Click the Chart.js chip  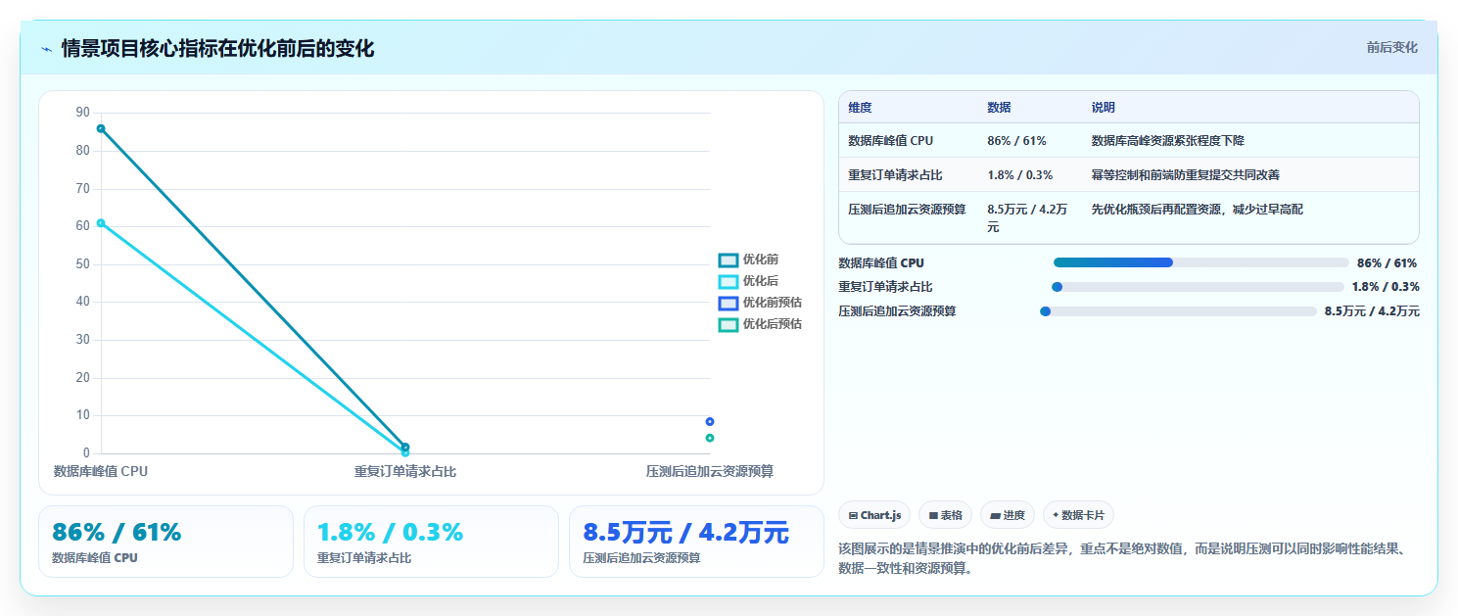click(x=874, y=515)
